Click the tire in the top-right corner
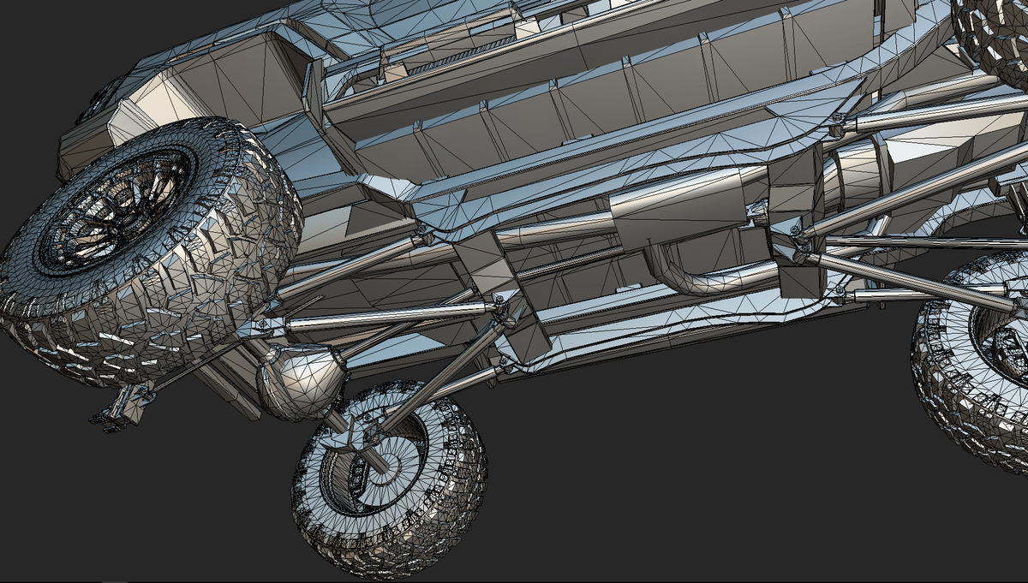1028x583 pixels. tap(994, 34)
